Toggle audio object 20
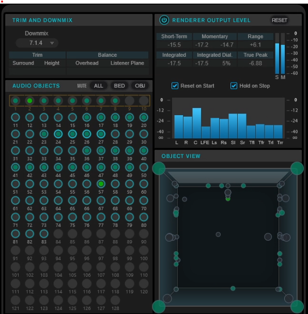 click(x=144, y=117)
